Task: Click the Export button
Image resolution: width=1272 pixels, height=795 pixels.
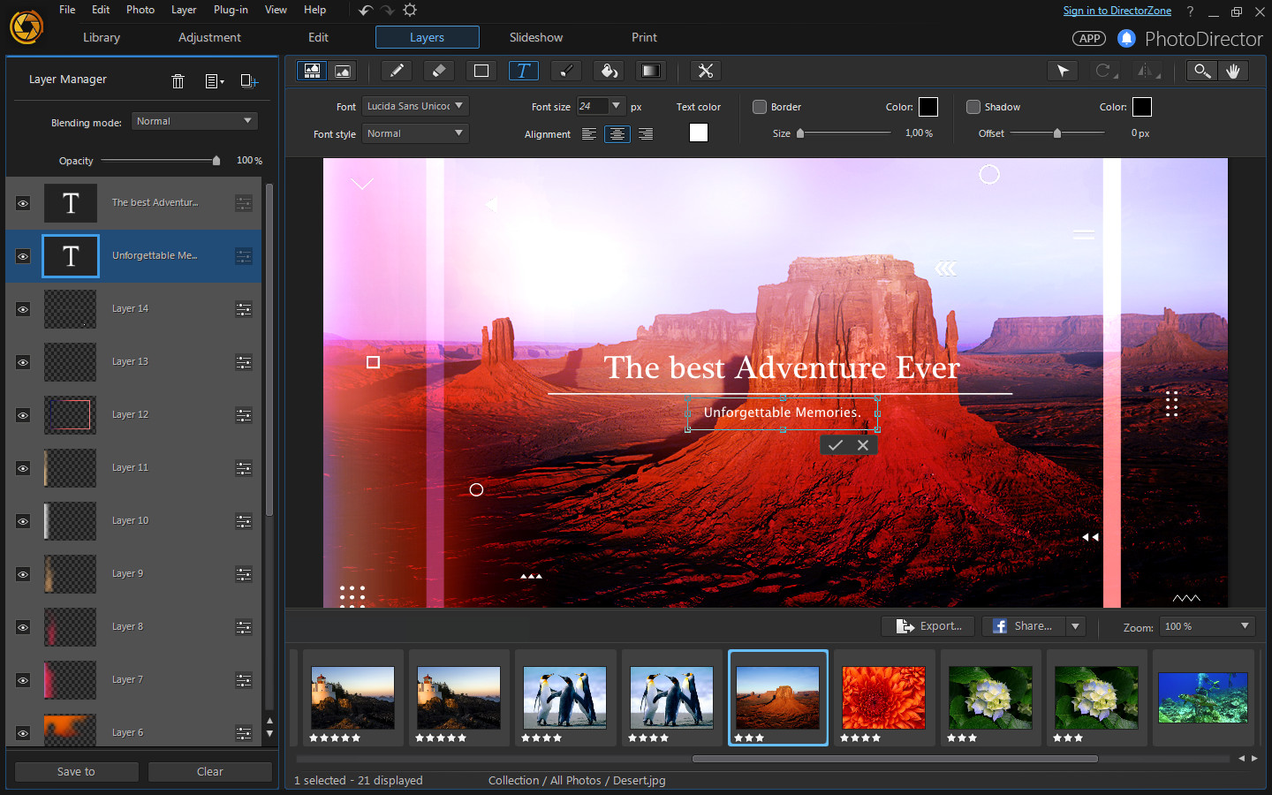Action: point(927,626)
